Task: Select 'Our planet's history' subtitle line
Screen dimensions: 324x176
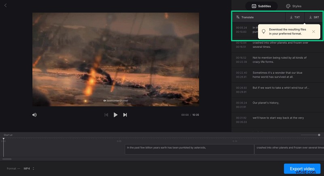Action: point(266,103)
